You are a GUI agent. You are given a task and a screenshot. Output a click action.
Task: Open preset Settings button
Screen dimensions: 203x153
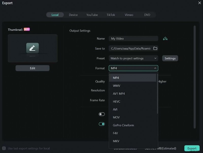pyautogui.click(x=170, y=58)
